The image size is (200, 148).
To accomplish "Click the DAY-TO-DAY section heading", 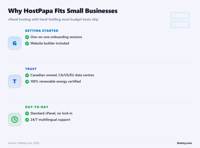I will 37,107.
